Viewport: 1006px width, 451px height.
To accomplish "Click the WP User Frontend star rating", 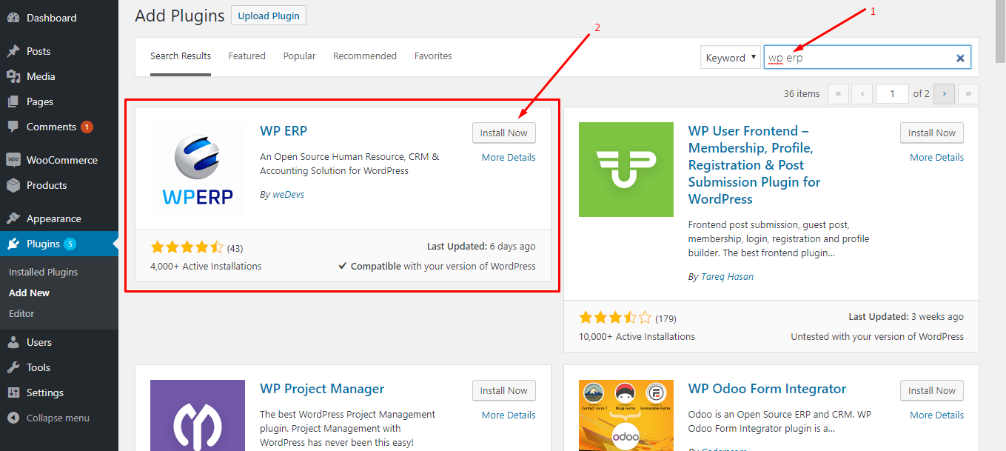I will click(x=615, y=318).
